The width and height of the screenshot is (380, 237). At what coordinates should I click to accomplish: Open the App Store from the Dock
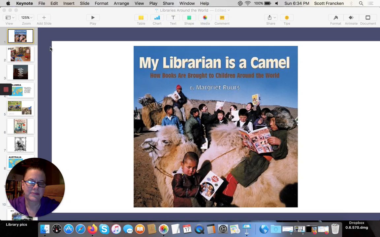[x=69, y=229]
